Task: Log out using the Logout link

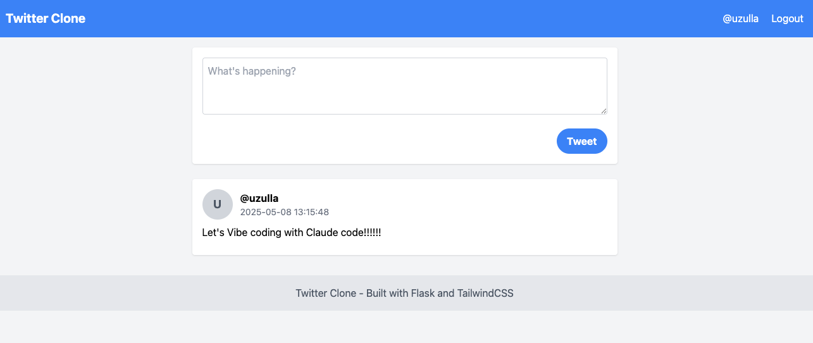Action: [x=787, y=18]
